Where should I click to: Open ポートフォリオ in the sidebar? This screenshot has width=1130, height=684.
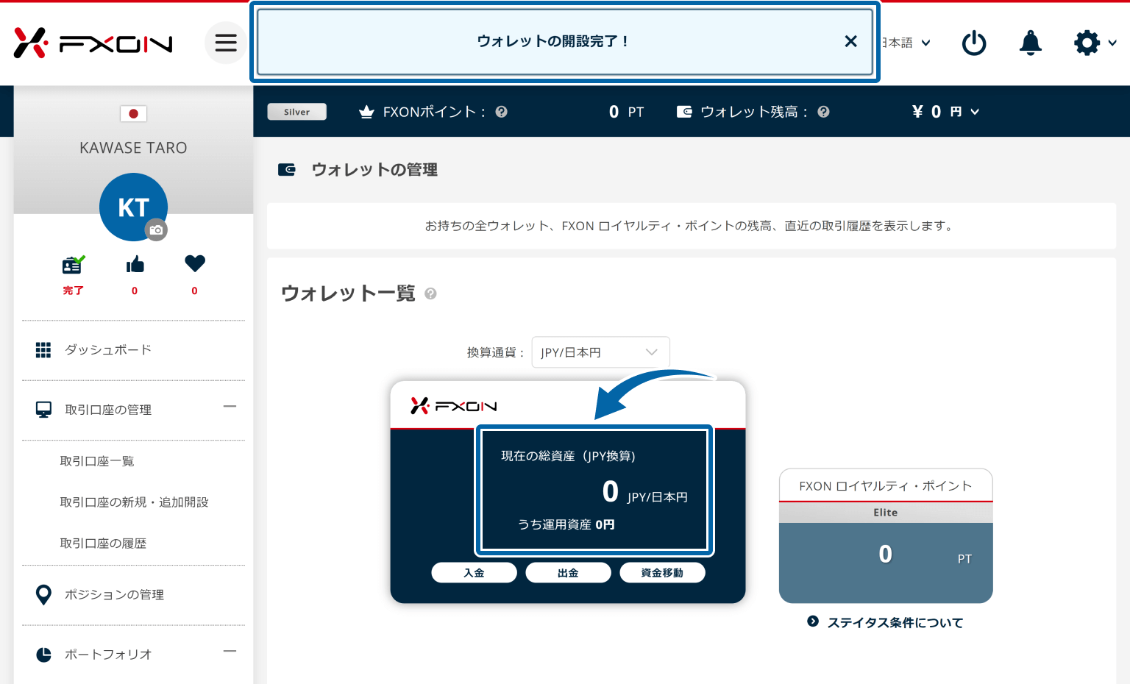click(108, 655)
